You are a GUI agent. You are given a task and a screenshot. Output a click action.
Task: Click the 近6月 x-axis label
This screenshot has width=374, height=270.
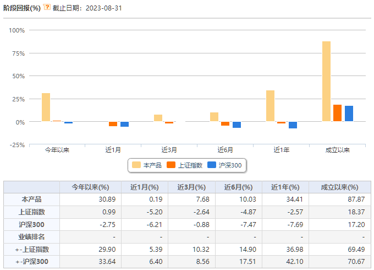click(x=225, y=150)
